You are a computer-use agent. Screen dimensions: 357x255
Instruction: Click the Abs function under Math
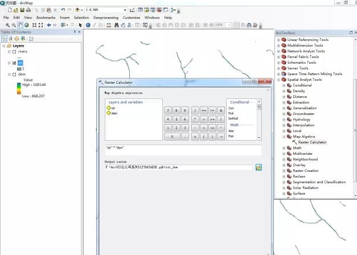click(x=231, y=131)
